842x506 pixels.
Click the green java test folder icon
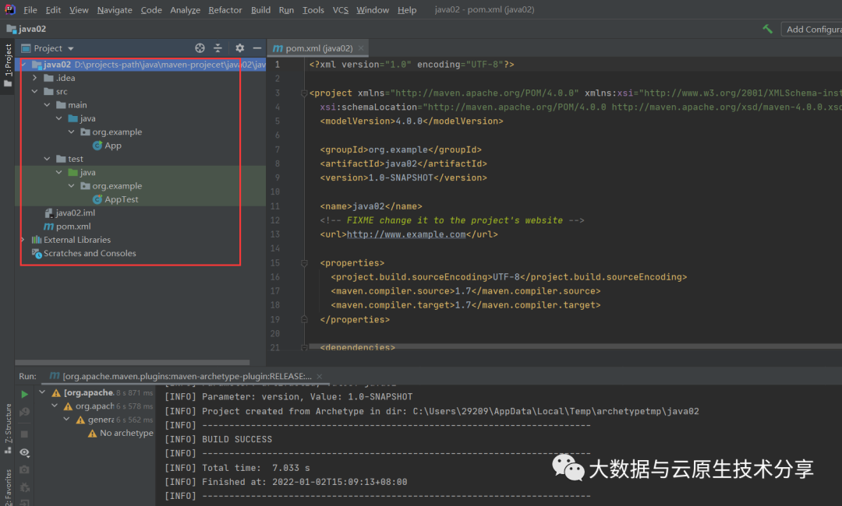(73, 172)
